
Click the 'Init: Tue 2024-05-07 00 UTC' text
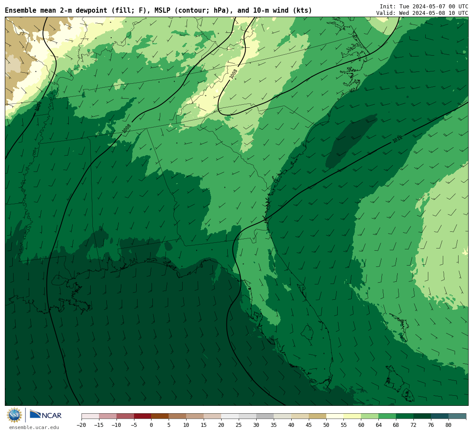coord(424,6)
